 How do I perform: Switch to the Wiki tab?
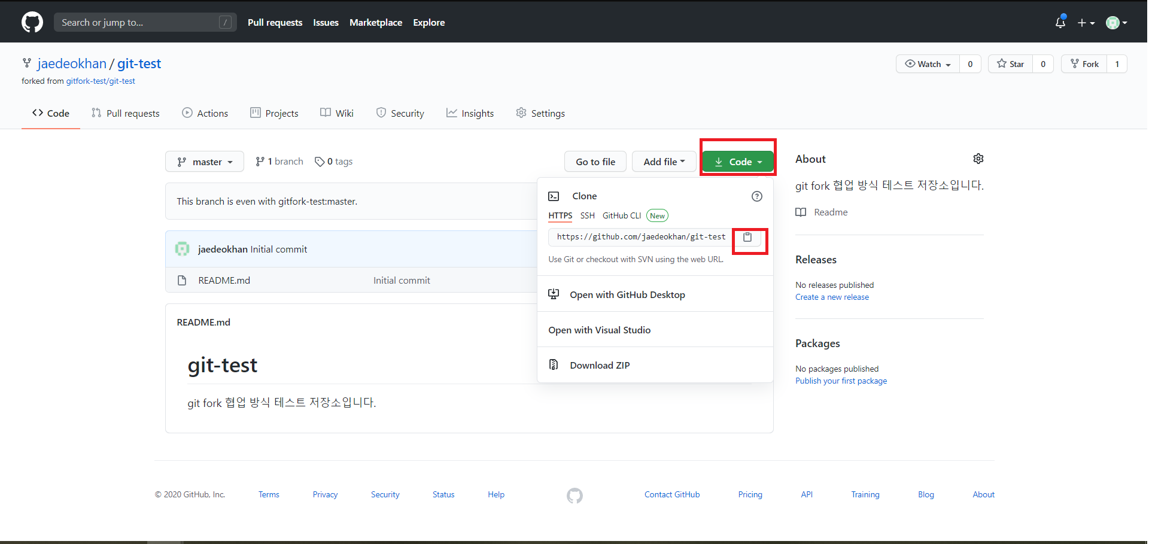(x=337, y=113)
